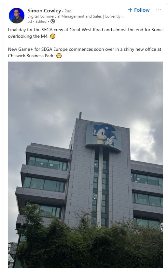Image resolution: width=168 pixels, height=270 pixels.
Task: Click the grinning emoji after Chiswick Business Park
Action: pyautogui.click(x=59, y=56)
